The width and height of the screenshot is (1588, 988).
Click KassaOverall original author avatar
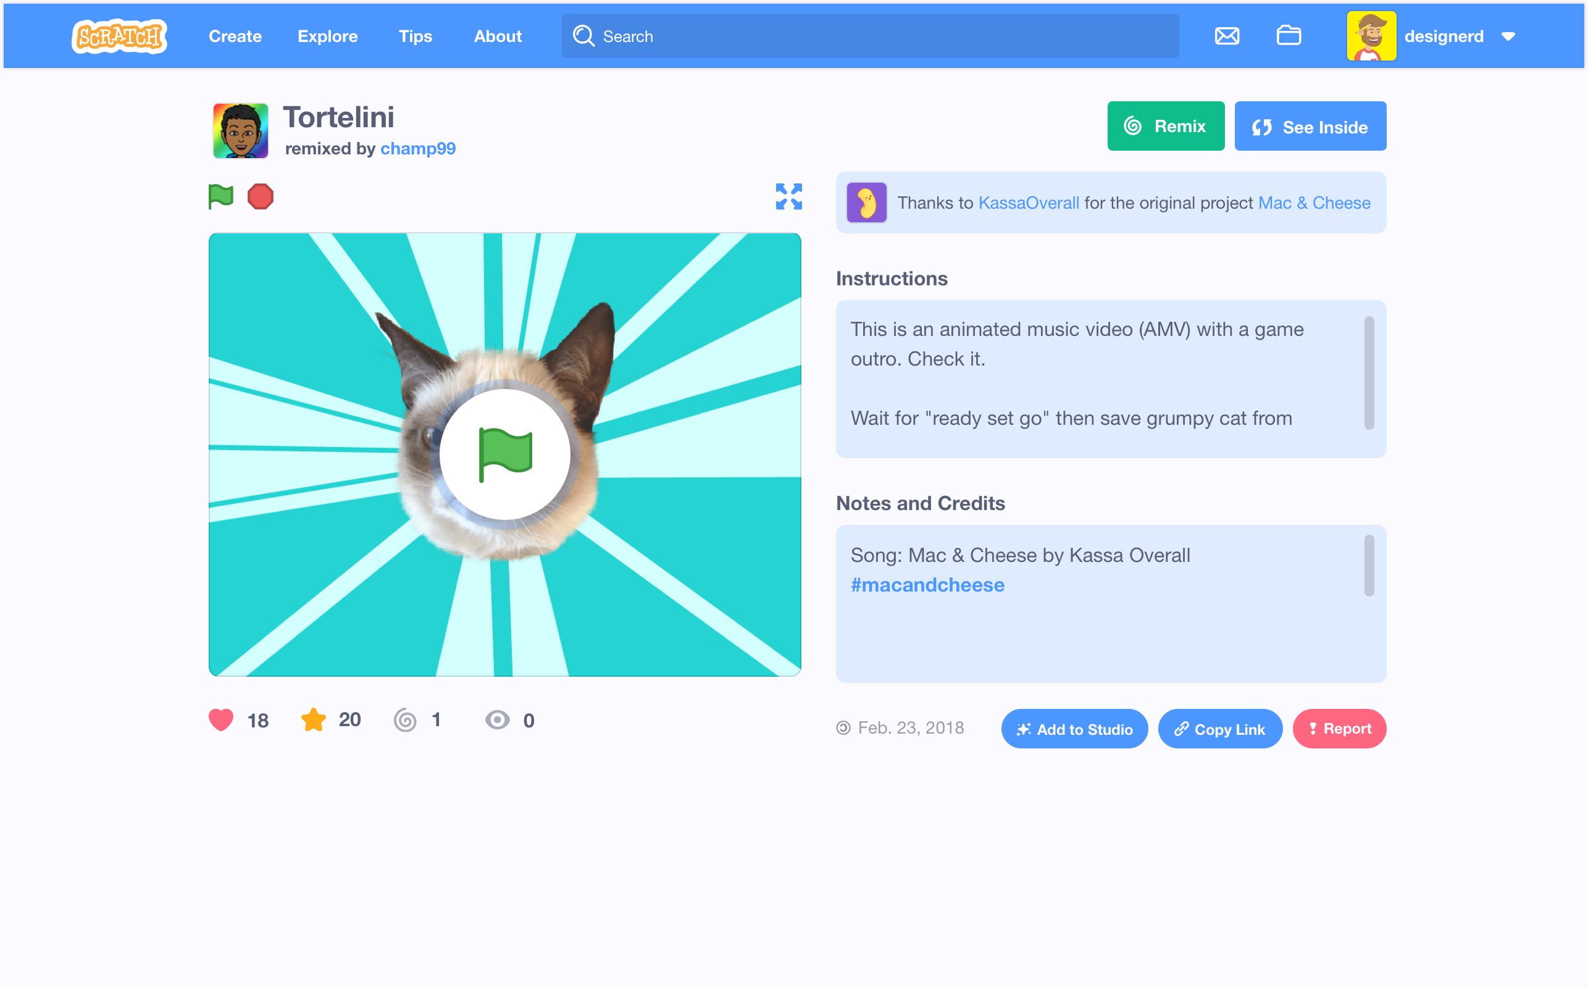click(x=866, y=203)
